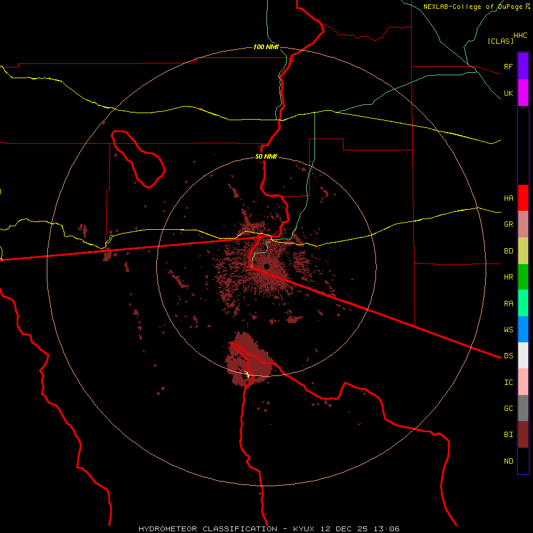This screenshot has height=533, width=533.
Task: Click the [CLAS] units label
Action: [x=500, y=41]
